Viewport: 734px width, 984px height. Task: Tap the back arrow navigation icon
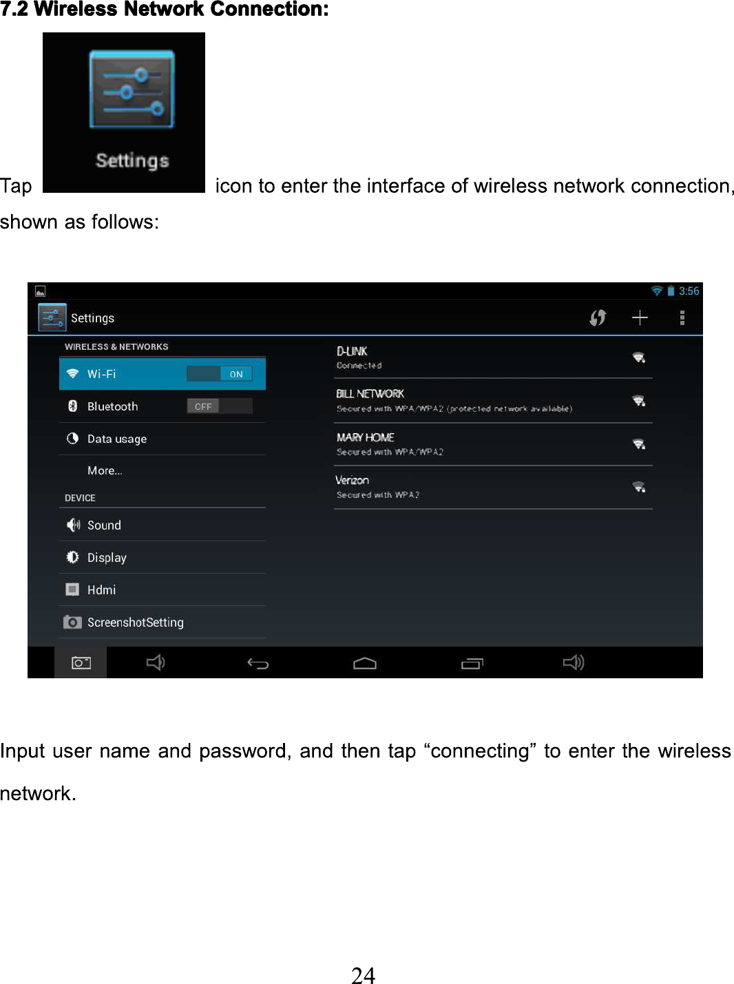258,663
